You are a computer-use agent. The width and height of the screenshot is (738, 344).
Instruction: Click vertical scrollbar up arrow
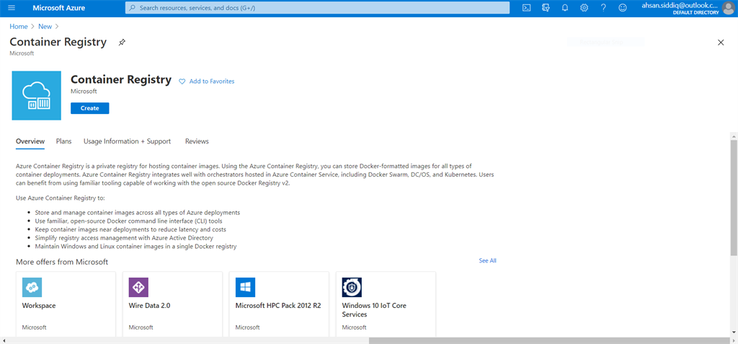coord(734,136)
